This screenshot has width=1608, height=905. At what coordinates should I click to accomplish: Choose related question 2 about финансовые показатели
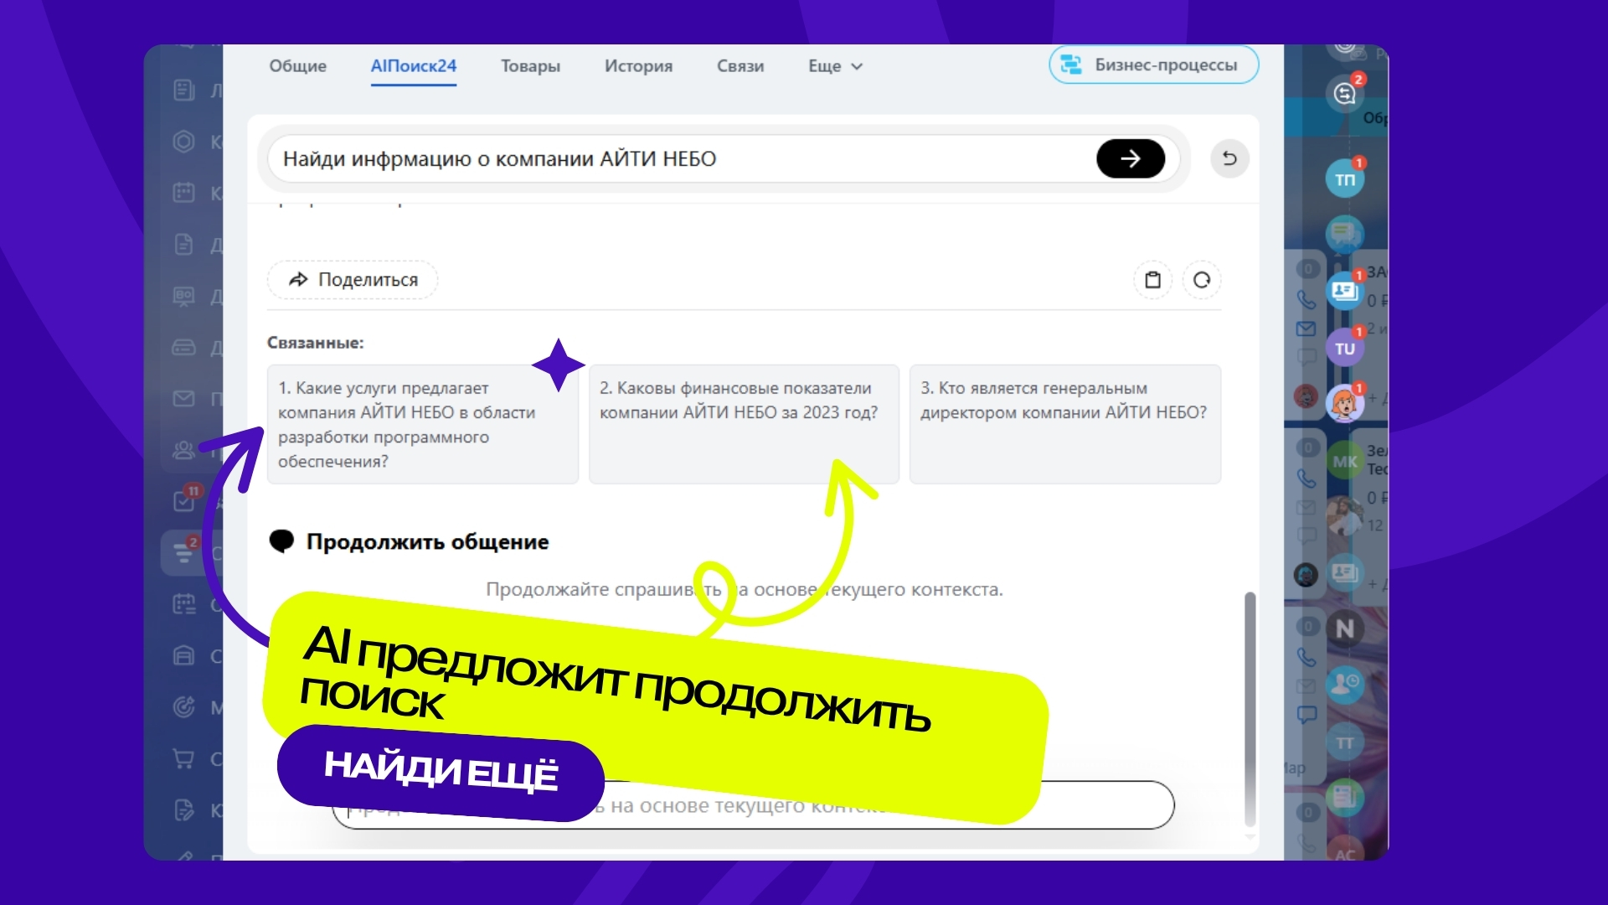pos(744,424)
